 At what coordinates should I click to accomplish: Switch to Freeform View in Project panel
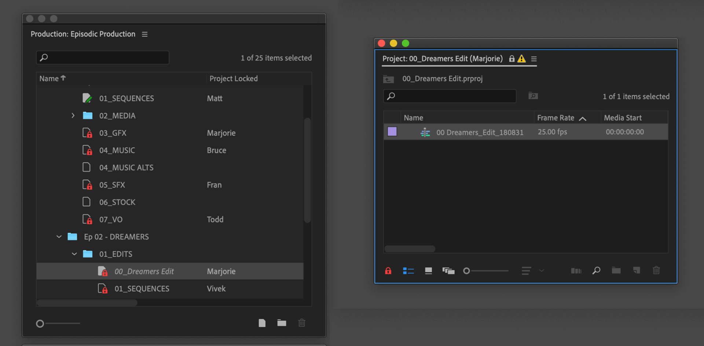pos(448,271)
